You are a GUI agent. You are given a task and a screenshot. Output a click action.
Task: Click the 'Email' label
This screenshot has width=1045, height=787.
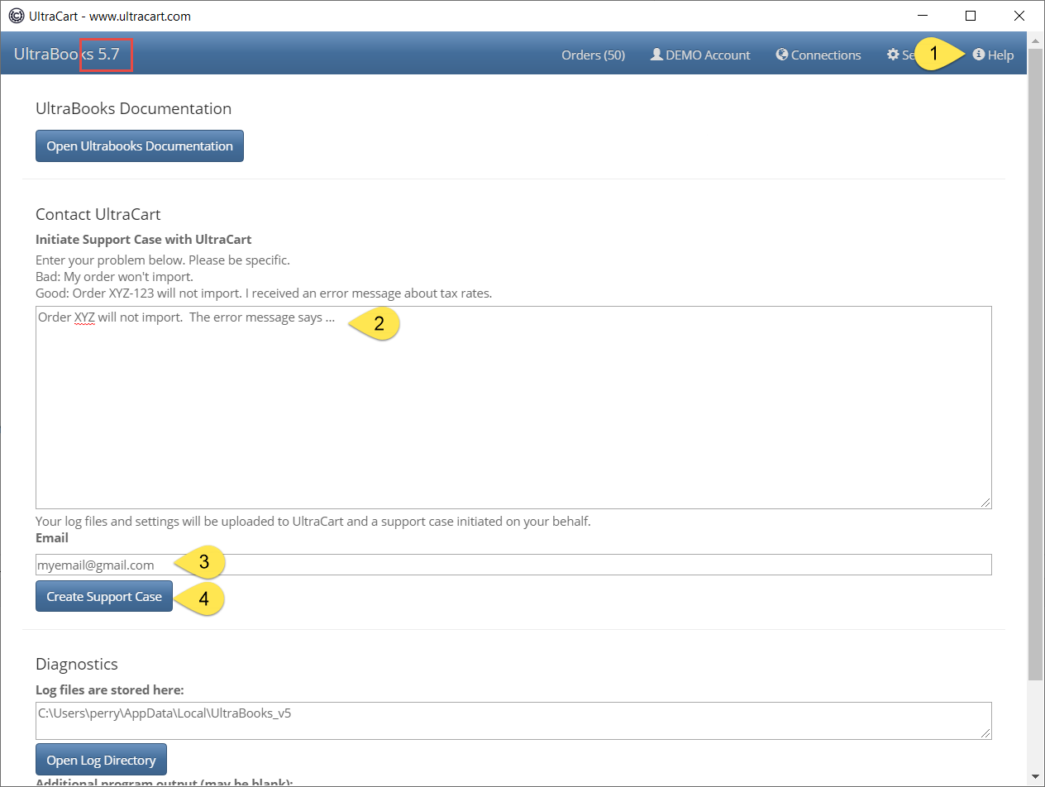pyautogui.click(x=52, y=537)
